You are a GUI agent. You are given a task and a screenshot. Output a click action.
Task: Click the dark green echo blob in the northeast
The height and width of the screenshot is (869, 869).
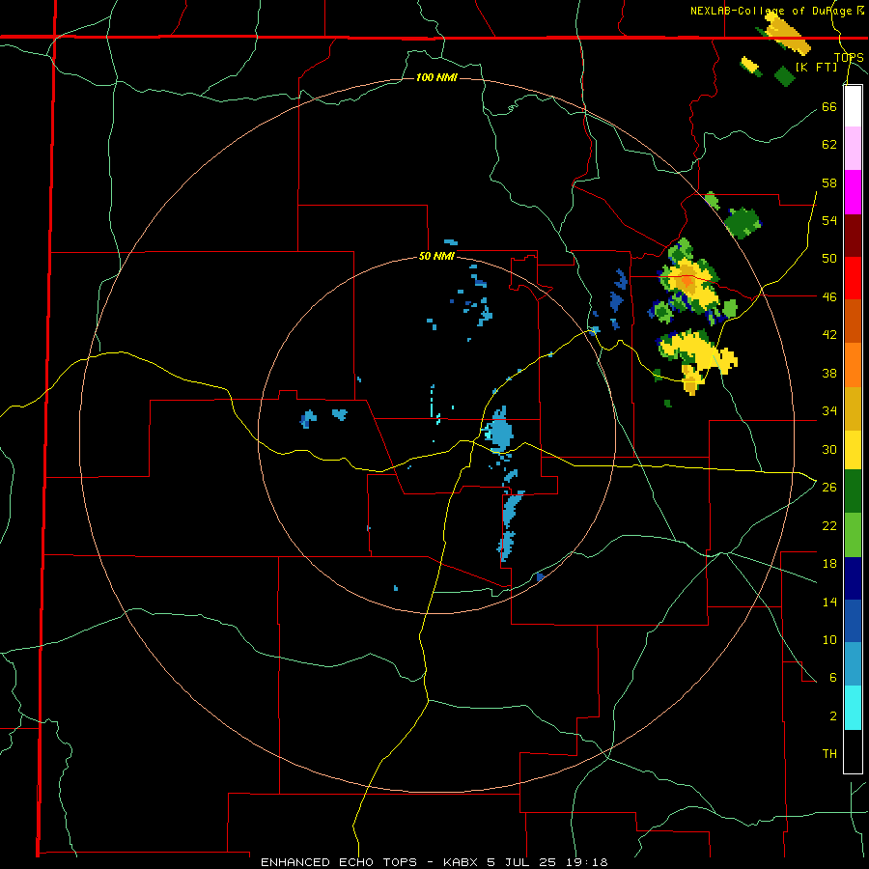coord(743,223)
